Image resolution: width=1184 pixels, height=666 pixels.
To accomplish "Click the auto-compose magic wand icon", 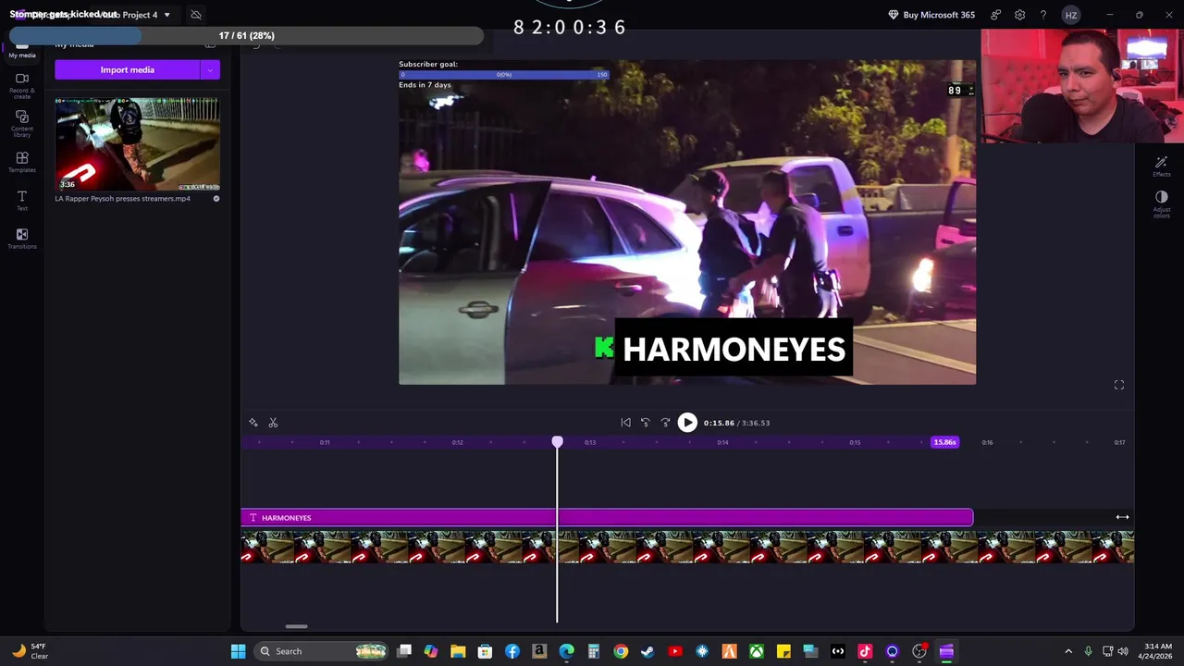I will coord(253,423).
